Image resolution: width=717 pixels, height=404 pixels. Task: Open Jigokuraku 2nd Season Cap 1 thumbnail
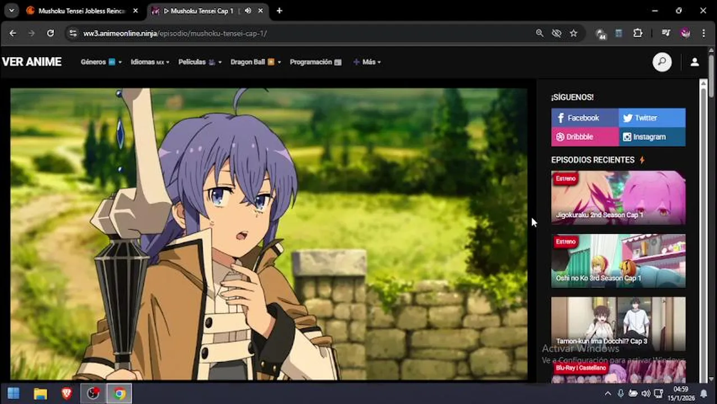618,198
